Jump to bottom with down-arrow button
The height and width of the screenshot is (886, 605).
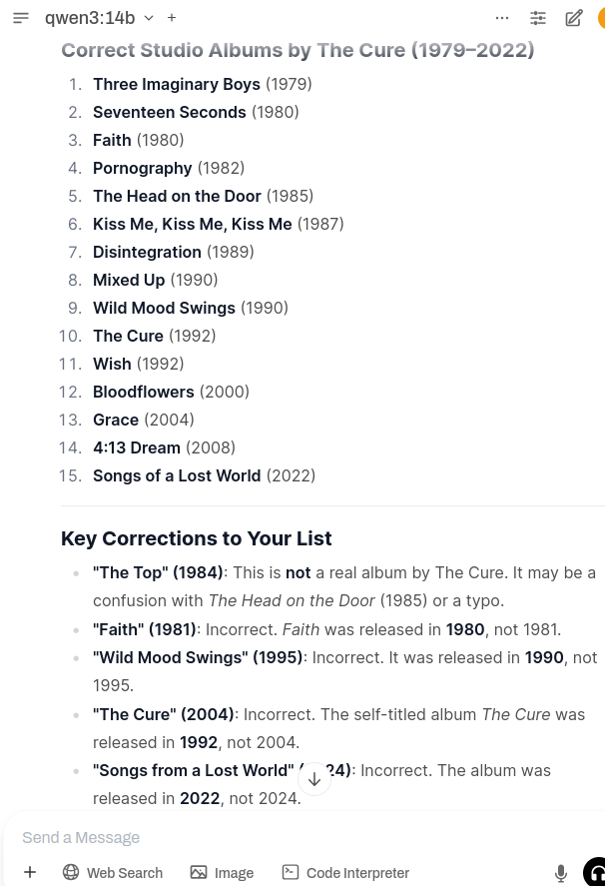pyautogui.click(x=314, y=779)
